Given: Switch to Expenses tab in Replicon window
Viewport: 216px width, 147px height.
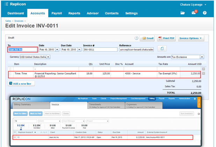Looking at the screenshot, I should coord(144,105).
